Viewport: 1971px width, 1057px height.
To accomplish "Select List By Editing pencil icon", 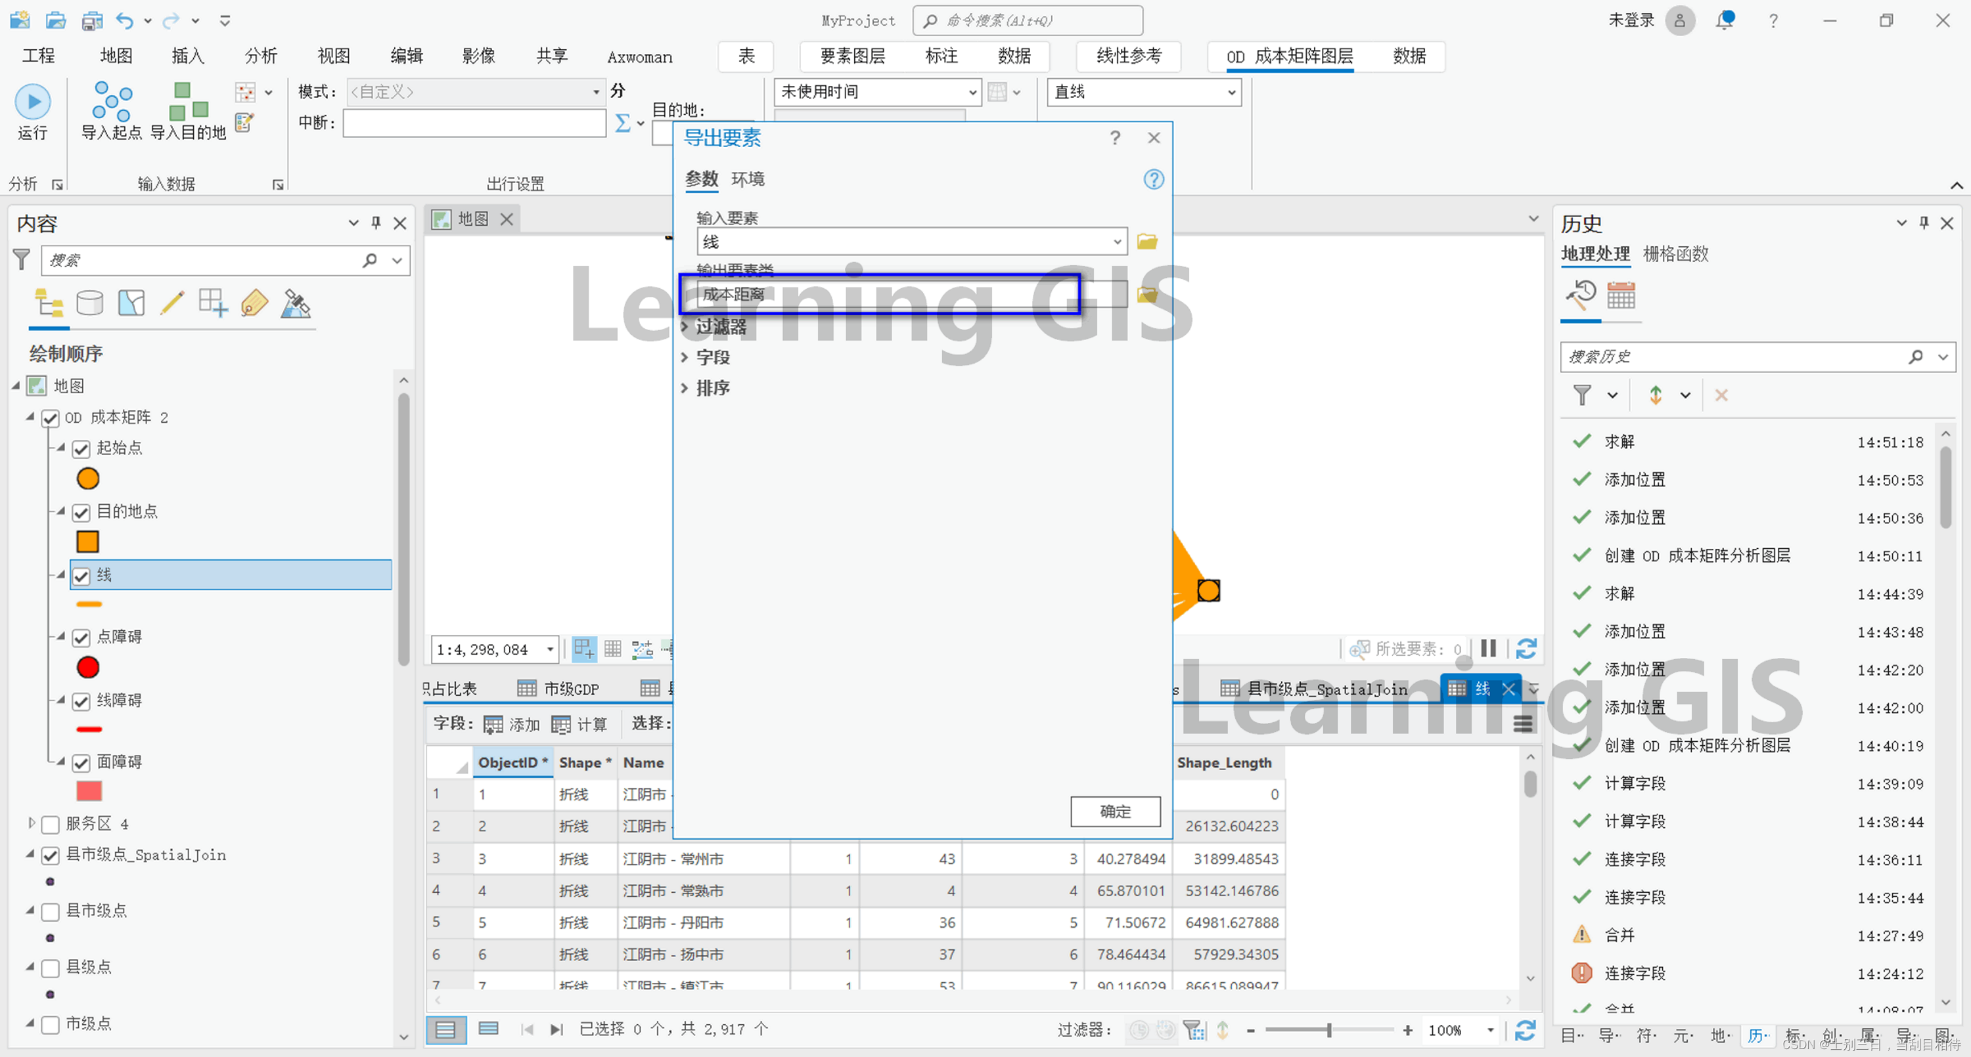I will click(172, 303).
